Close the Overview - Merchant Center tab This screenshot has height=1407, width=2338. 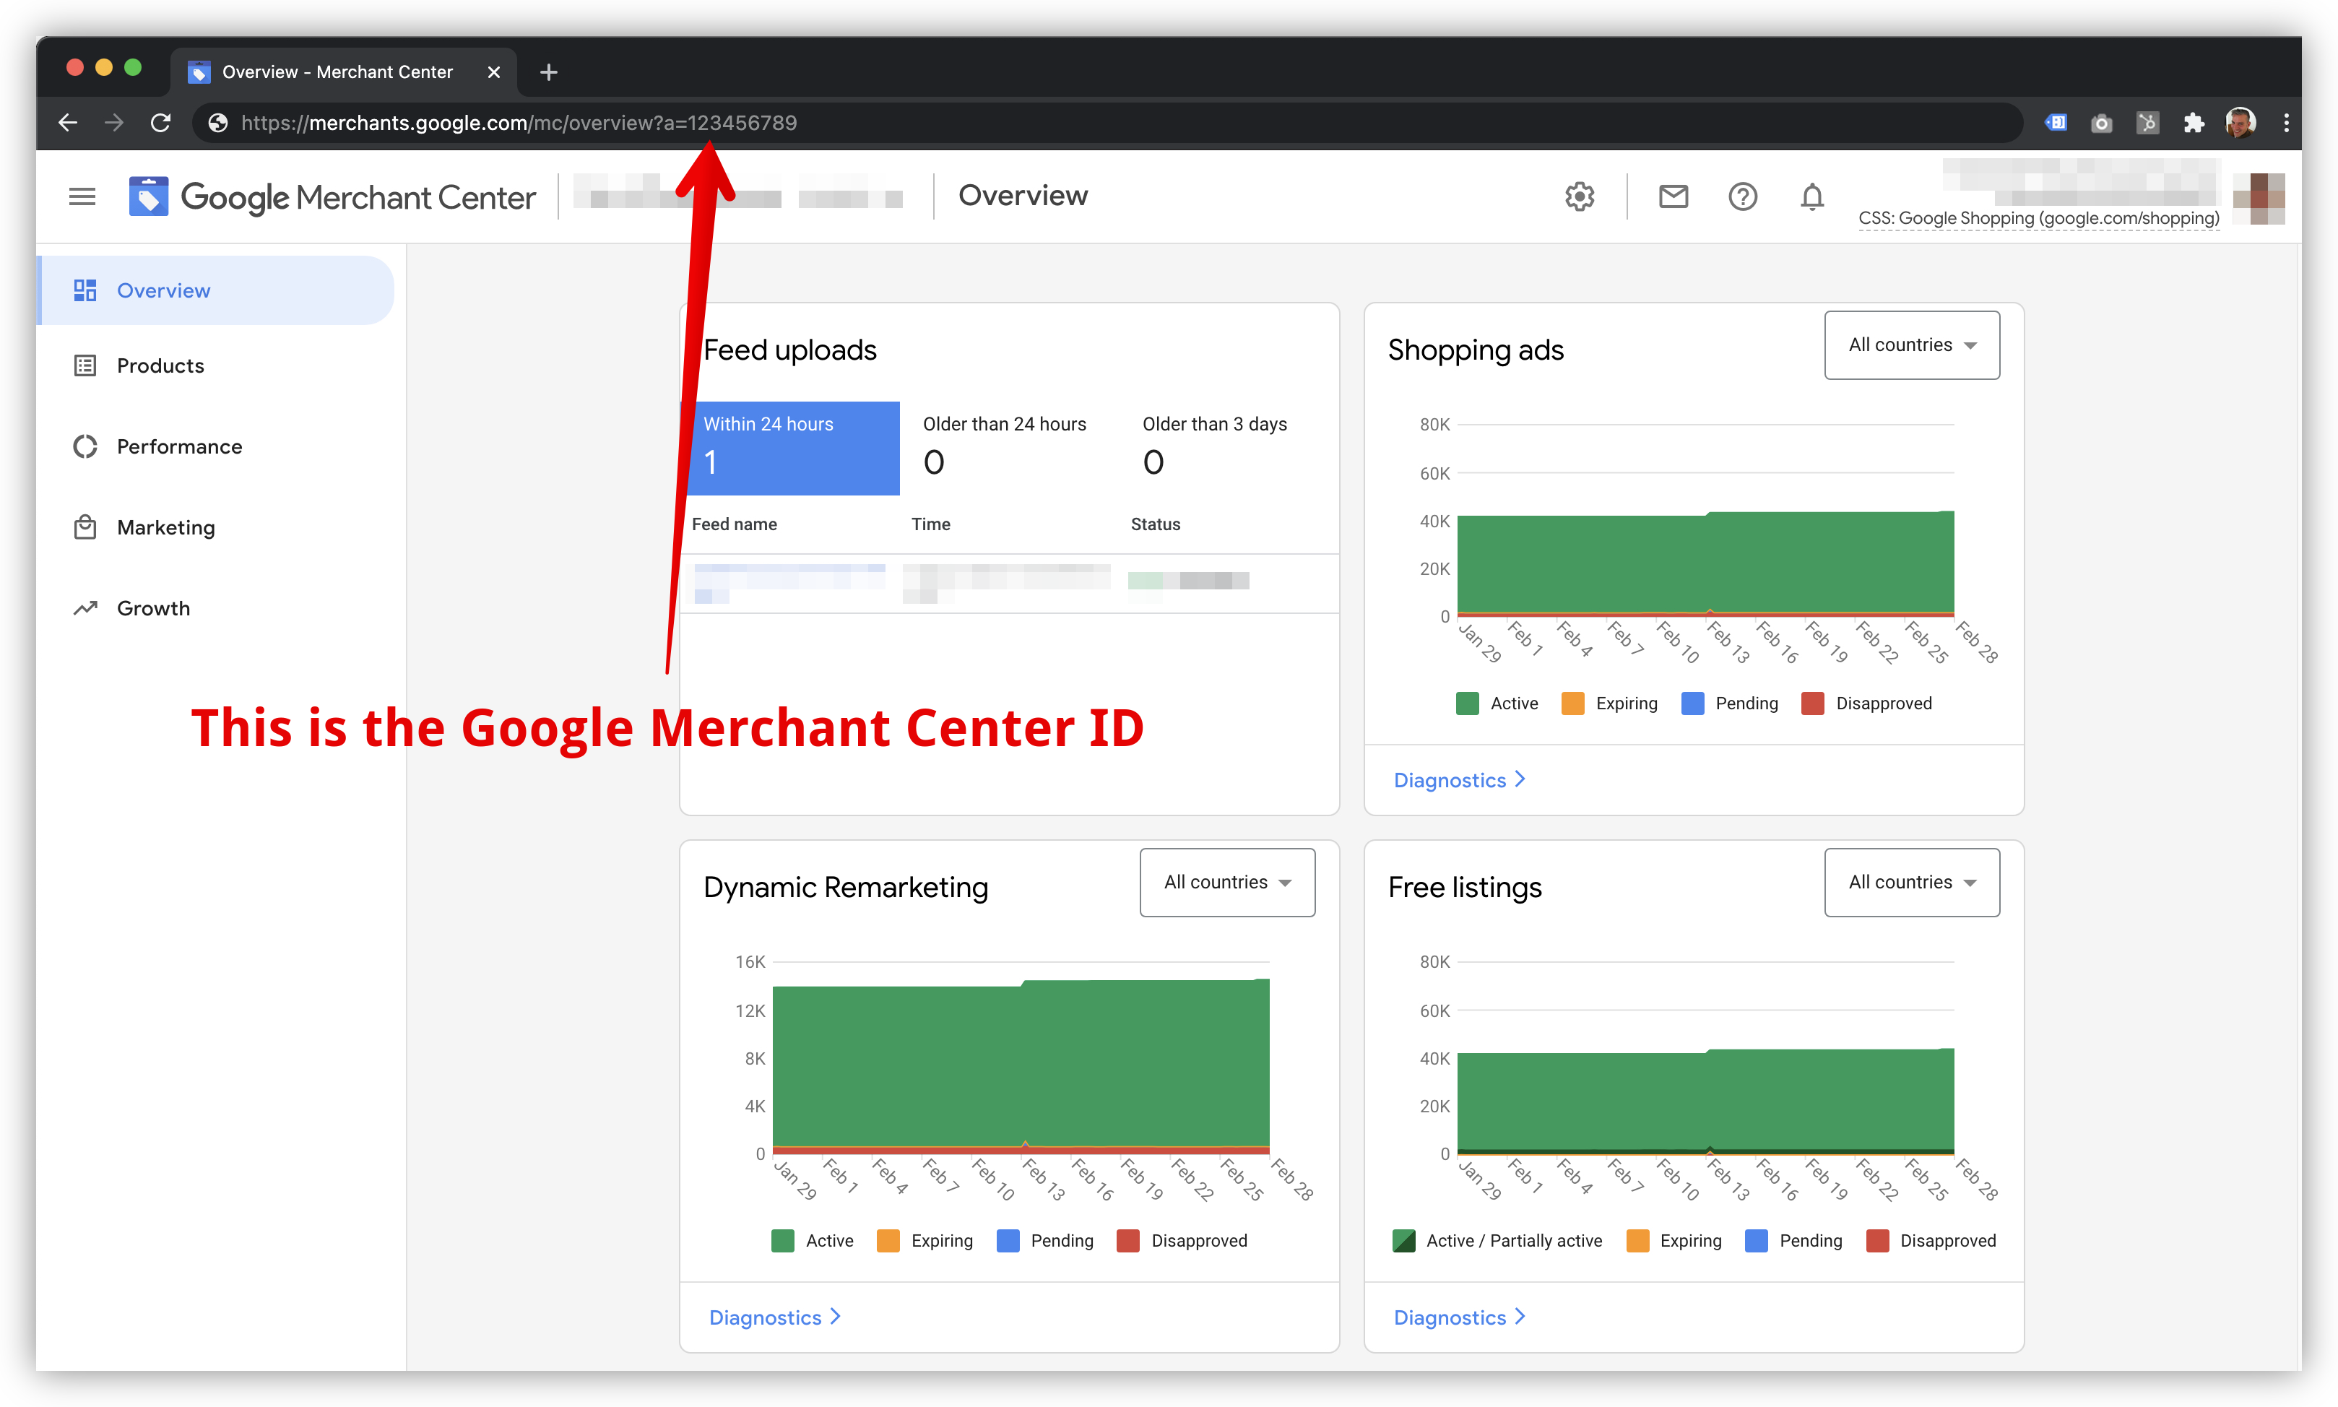coord(493,72)
